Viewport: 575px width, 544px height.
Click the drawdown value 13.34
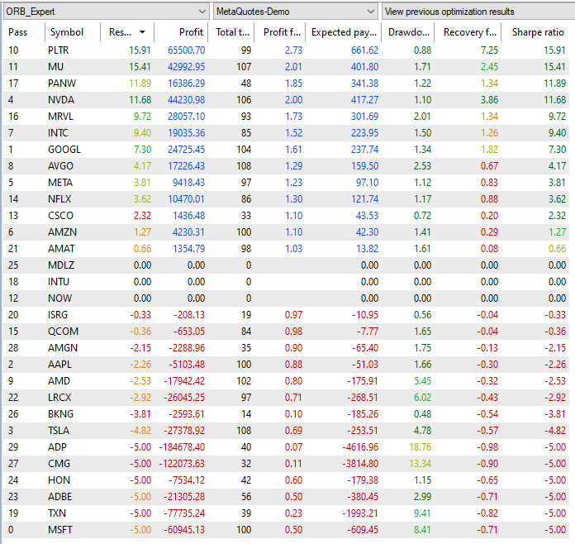[421, 463]
